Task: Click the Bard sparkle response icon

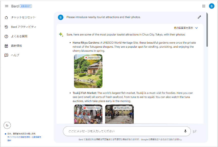Action: pos(61,35)
